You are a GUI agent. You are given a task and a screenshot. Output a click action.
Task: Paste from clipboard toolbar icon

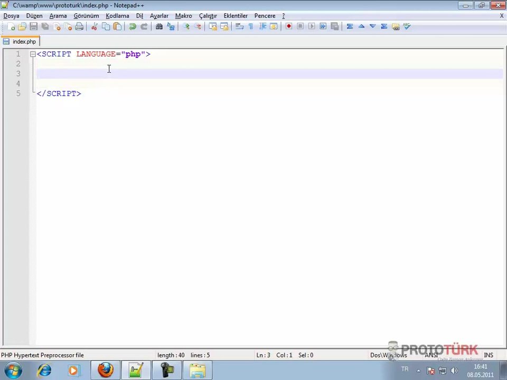pyautogui.click(x=117, y=26)
